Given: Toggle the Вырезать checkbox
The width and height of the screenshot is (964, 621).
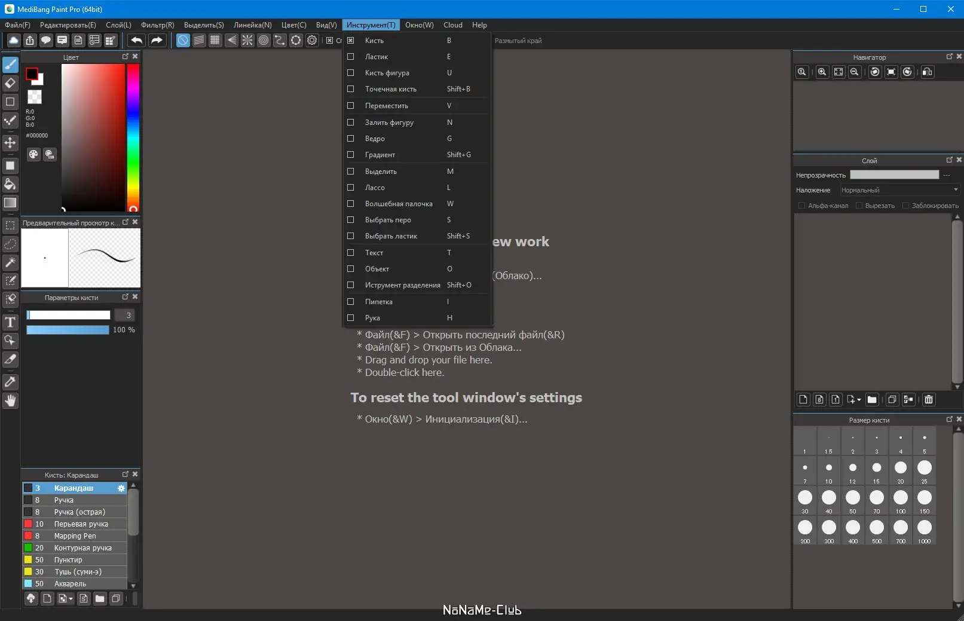Looking at the screenshot, I should [x=859, y=206].
